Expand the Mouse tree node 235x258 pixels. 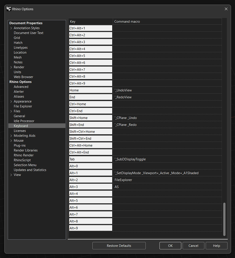click(x=11, y=141)
